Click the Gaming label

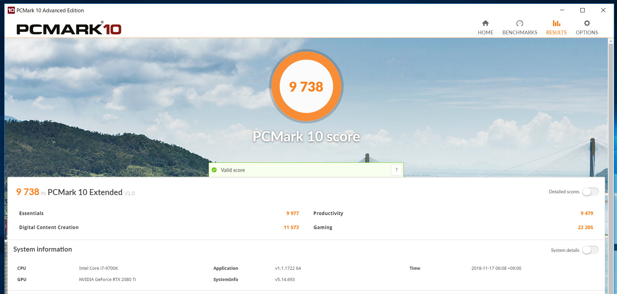pyautogui.click(x=323, y=227)
